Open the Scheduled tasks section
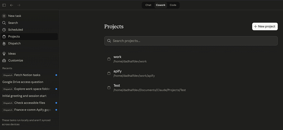 click(x=15, y=30)
